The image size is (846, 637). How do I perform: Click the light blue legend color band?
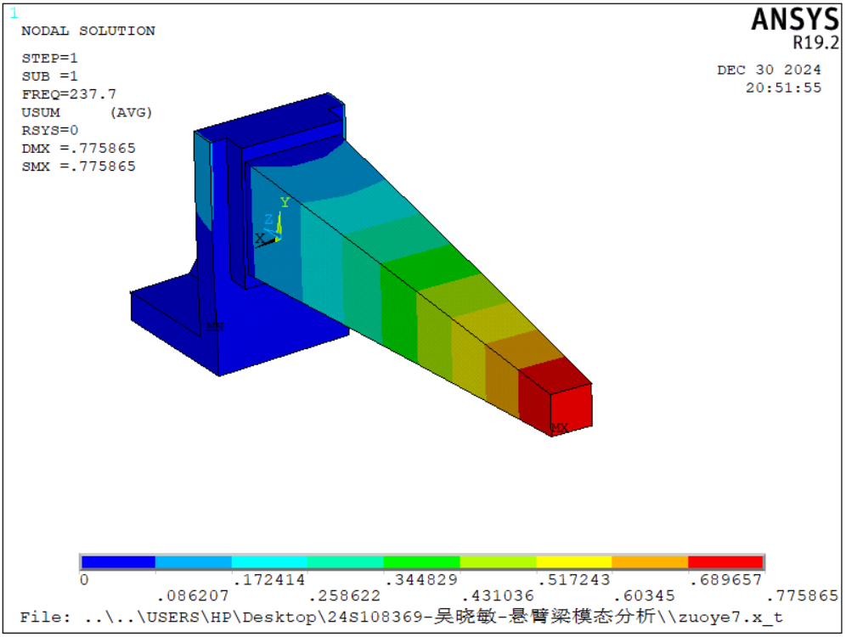(x=193, y=562)
